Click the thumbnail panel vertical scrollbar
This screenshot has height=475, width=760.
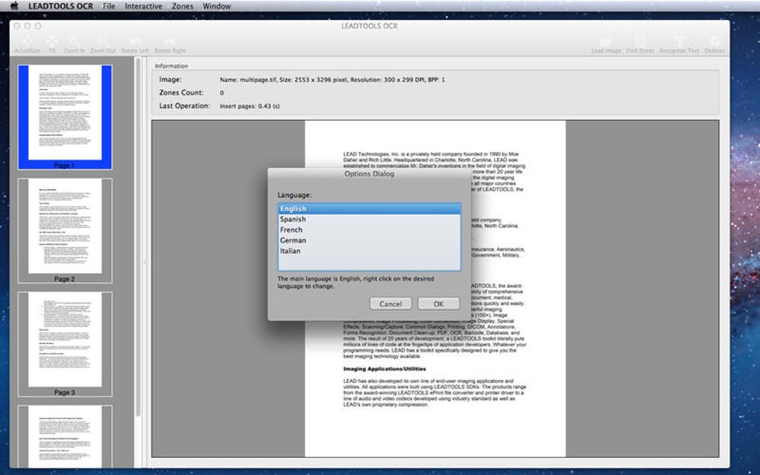[x=138, y=238]
